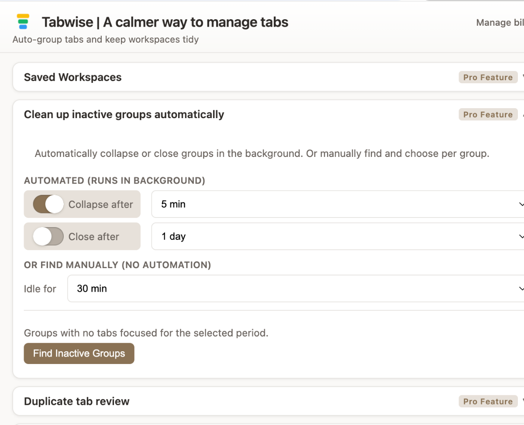This screenshot has height=425, width=524.
Task: Click the chevron arrow in the 5 min selector
Action: click(x=521, y=204)
